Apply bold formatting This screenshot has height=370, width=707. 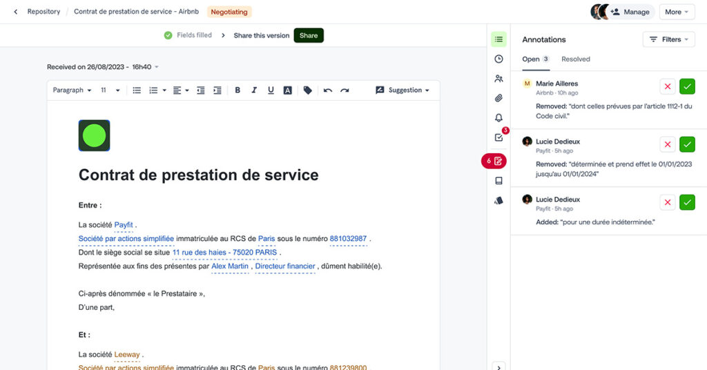[238, 90]
